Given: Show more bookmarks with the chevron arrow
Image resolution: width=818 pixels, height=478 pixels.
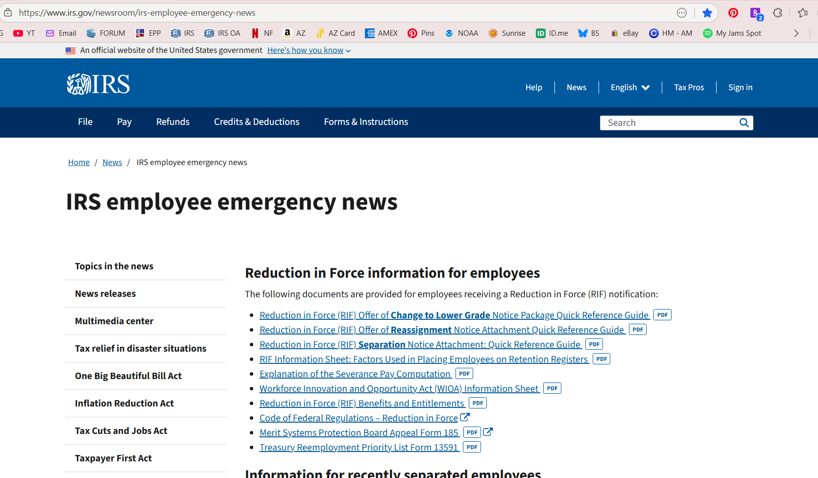Looking at the screenshot, I should [x=796, y=33].
